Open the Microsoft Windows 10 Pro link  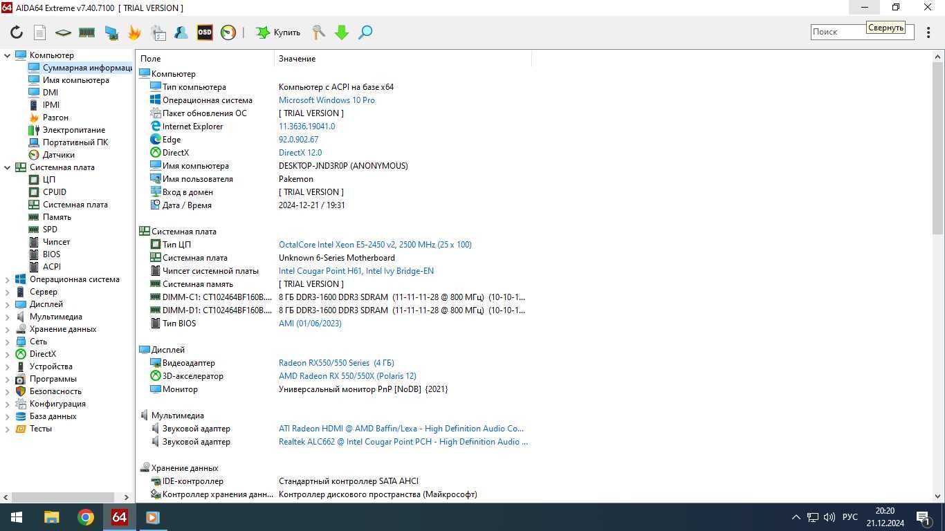coord(327,100)
